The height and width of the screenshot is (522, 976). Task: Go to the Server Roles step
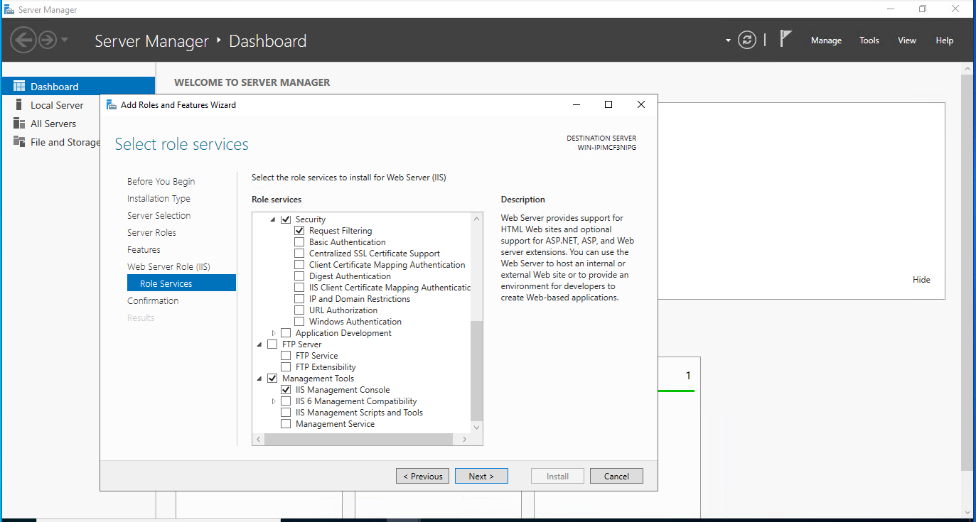point(151,232)
